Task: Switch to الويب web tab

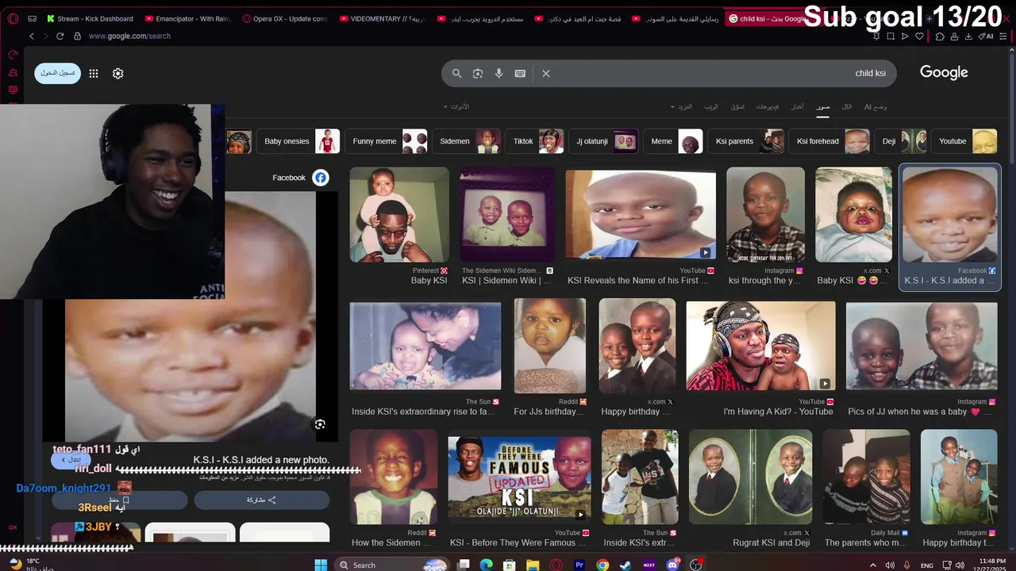Action: point(711,106)
